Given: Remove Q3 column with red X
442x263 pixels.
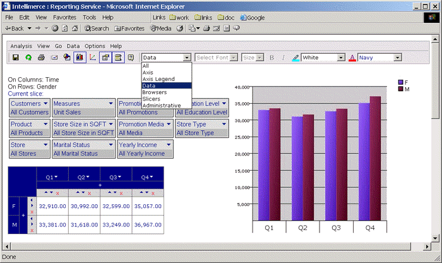Looking at the screenshot, I should (x=121, y=193).
